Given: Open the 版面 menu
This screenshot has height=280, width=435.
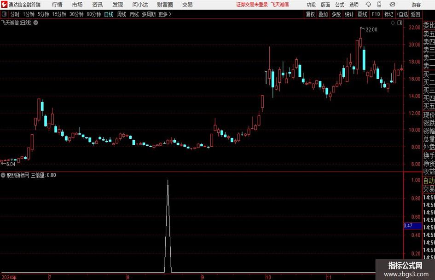Looking at the screenshot, I should point(325,5).
